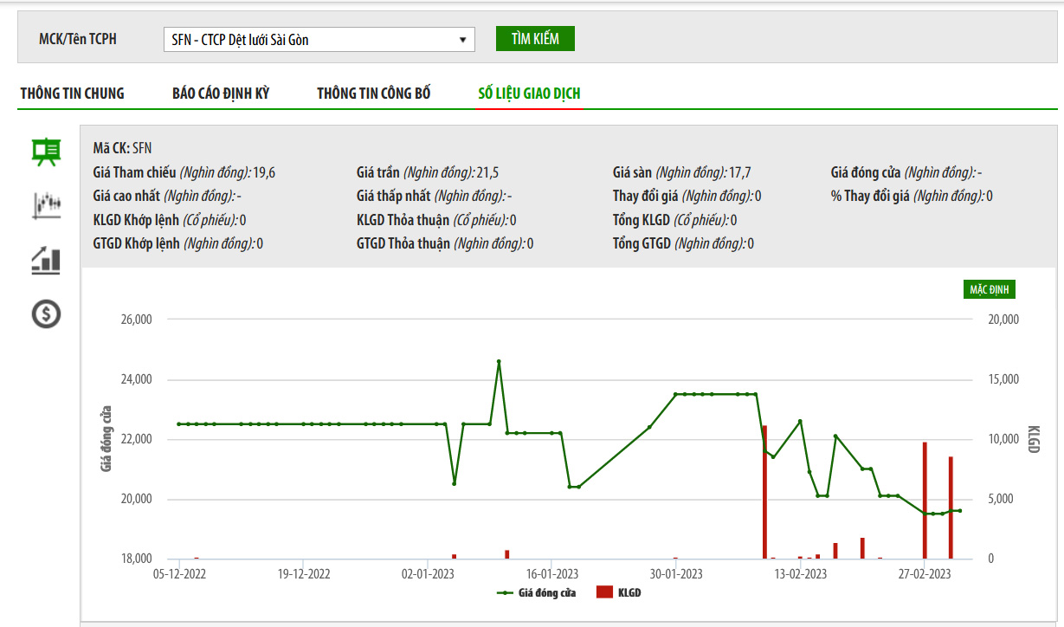Switch to the THÔNG TIN CHUNG tab
Screen dimensions: 1064x627
pos(73,94)
